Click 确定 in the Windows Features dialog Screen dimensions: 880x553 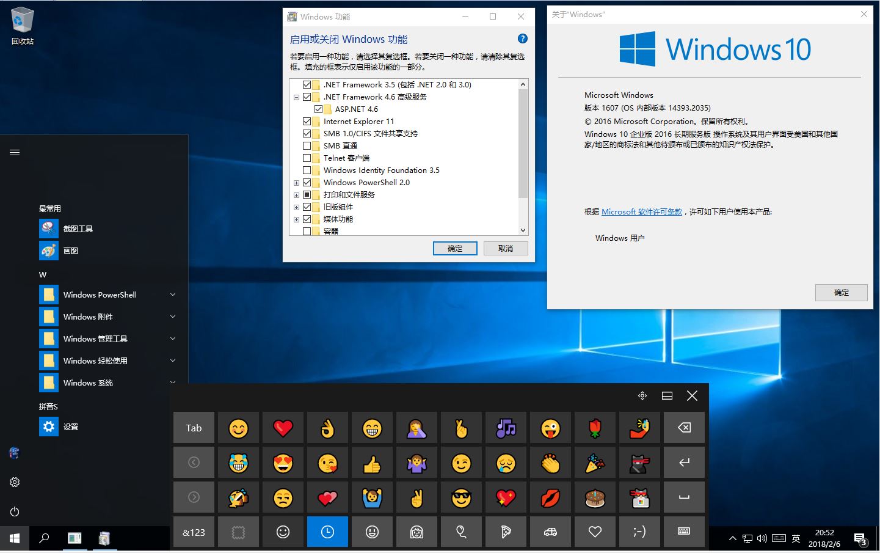coord(455,248)
